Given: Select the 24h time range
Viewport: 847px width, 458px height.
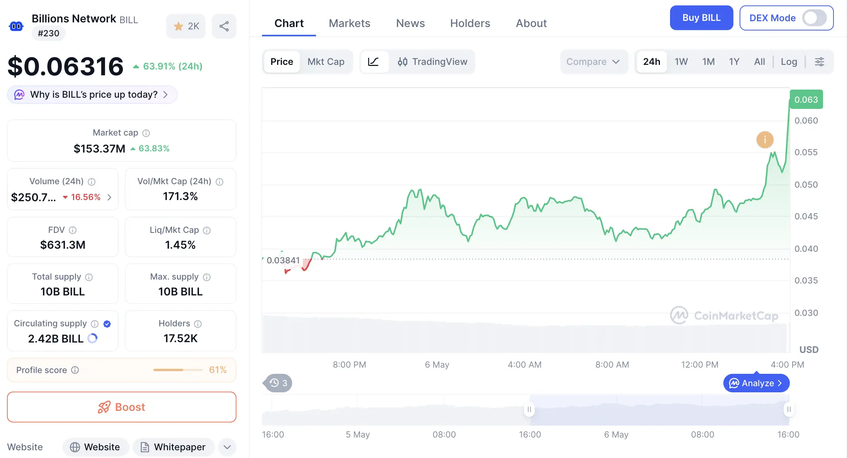Looking at the screenshot, I should [651, 62].
